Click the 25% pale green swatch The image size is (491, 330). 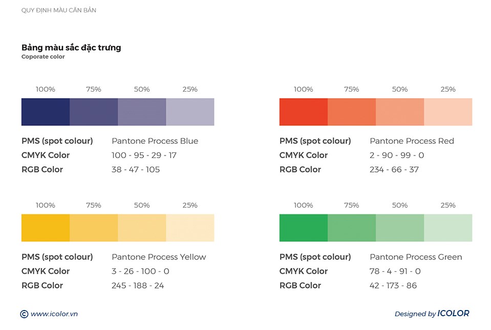pyautogui.click(x=448, y=228)
